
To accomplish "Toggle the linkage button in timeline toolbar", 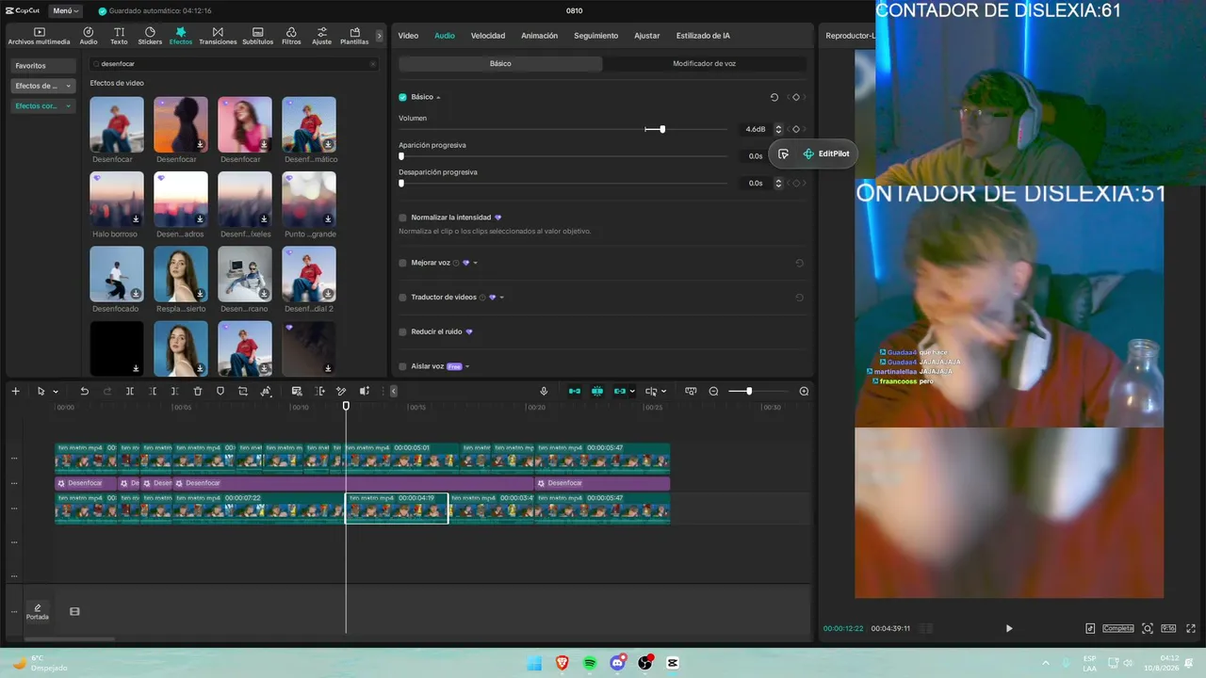I will 620,391.
